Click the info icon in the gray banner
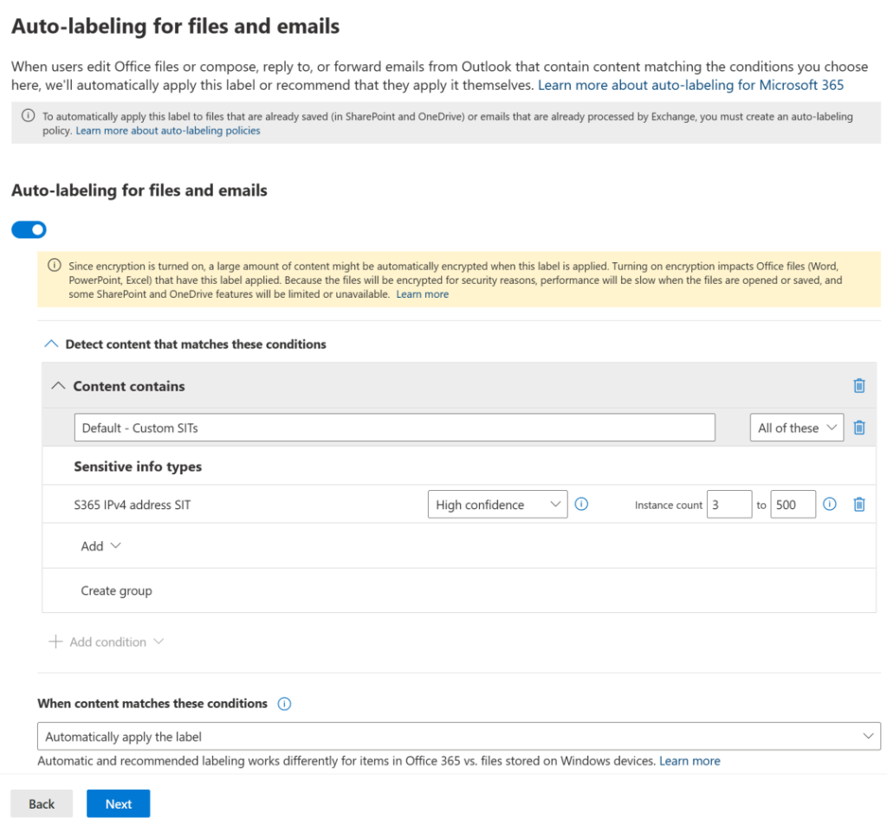The height and width of the screenshot is (825, 887). coord(29,117)
